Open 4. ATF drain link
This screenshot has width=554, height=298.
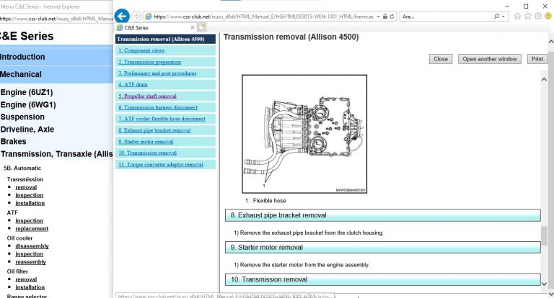pyautogui.click(x=133, y=85)
